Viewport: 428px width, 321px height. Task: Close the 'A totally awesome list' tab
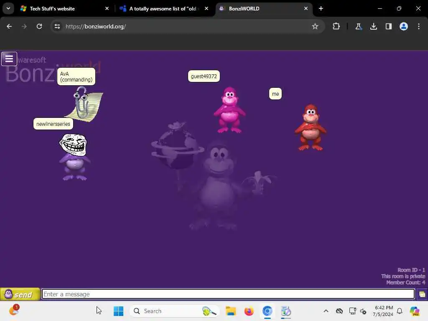[x=206, y=8]
